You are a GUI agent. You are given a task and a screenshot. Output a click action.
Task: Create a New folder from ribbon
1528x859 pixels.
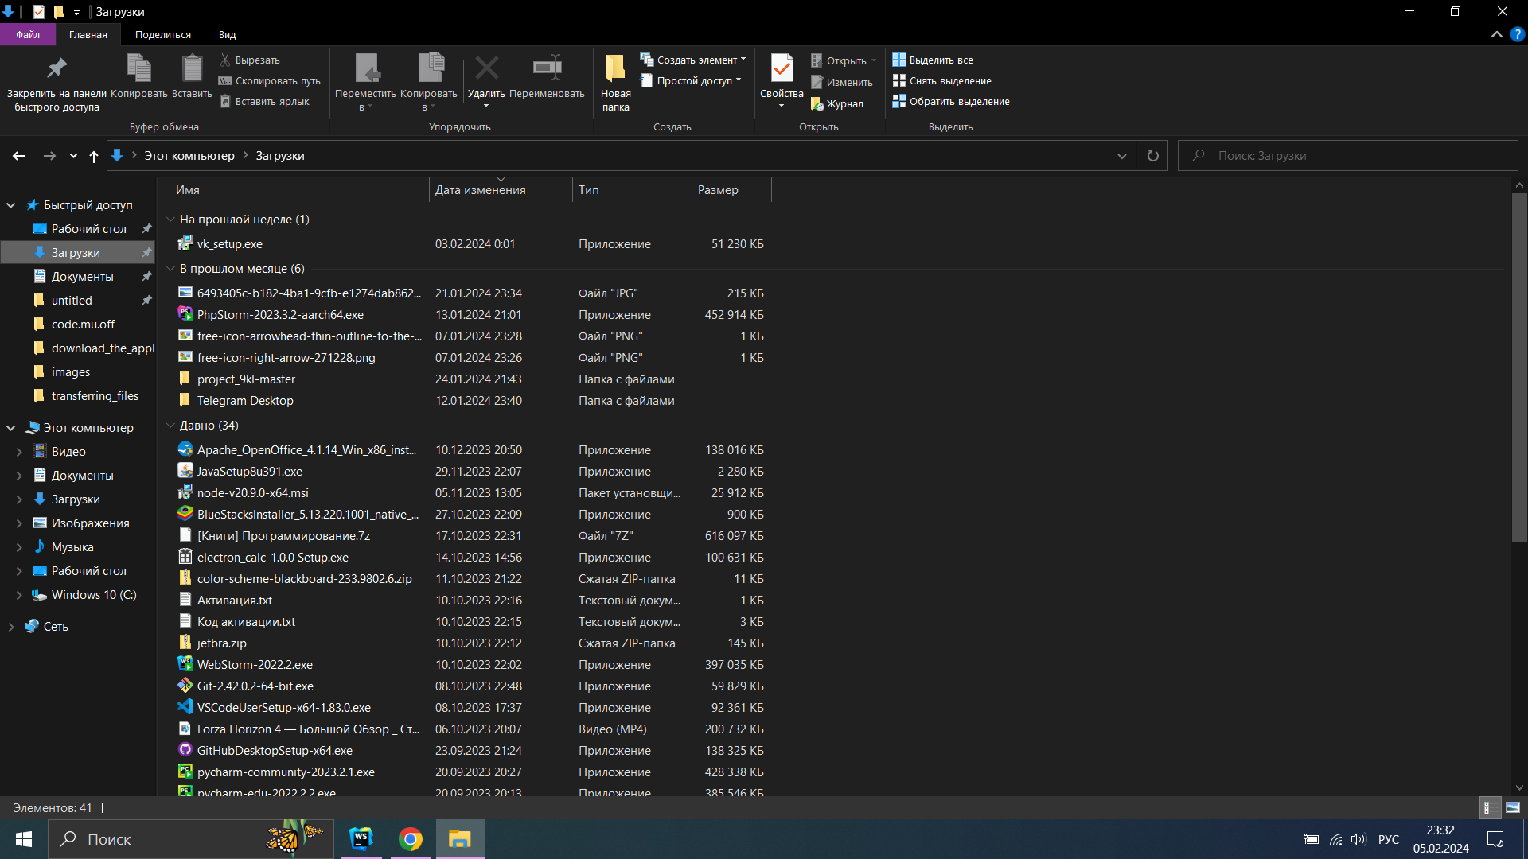click(615, 83)
